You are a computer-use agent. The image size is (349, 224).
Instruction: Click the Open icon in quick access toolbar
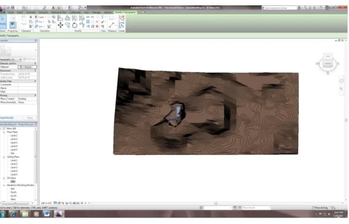[x=8, y=8]
